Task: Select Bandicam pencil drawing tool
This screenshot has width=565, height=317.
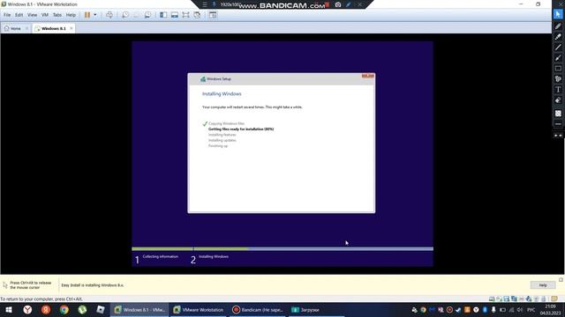Action: point(558,26)
